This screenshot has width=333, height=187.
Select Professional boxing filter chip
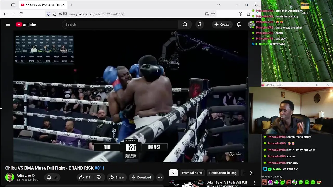click(x=223, y=173)
